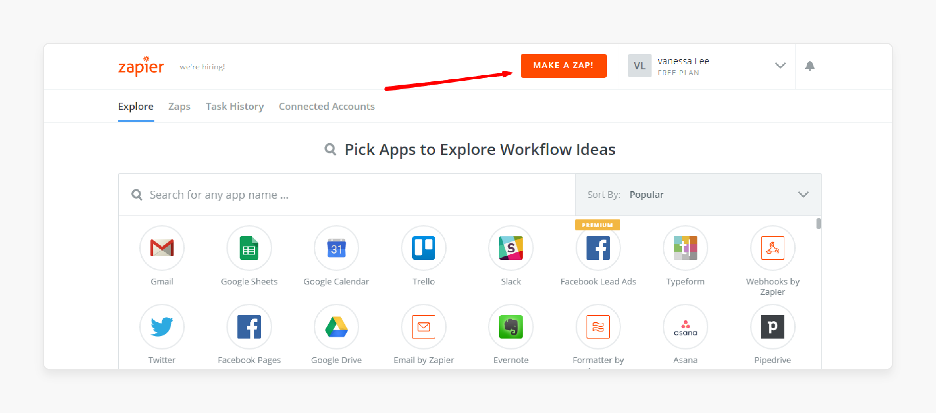936x413 pixels.
Task: Select the Formatter by Zapier icon
Action: tap(598, 326)
